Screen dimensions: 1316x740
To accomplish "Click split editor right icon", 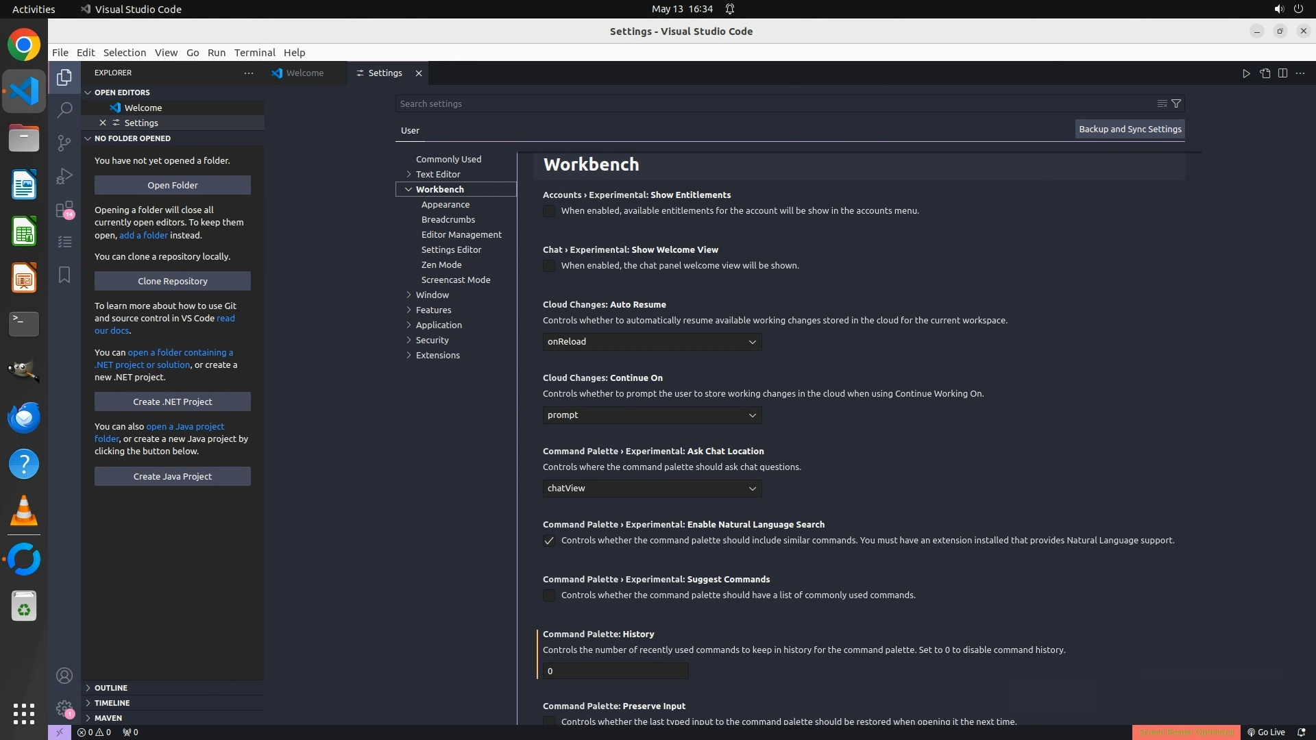I will click(1282, 73).
